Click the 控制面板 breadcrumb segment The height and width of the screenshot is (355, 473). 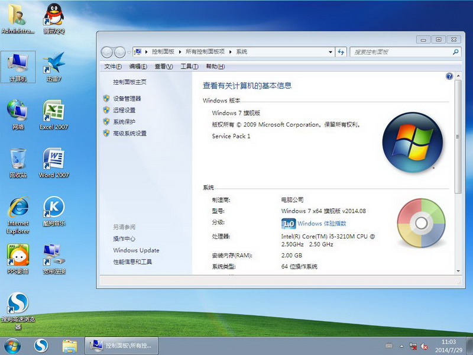coord(163,52)
